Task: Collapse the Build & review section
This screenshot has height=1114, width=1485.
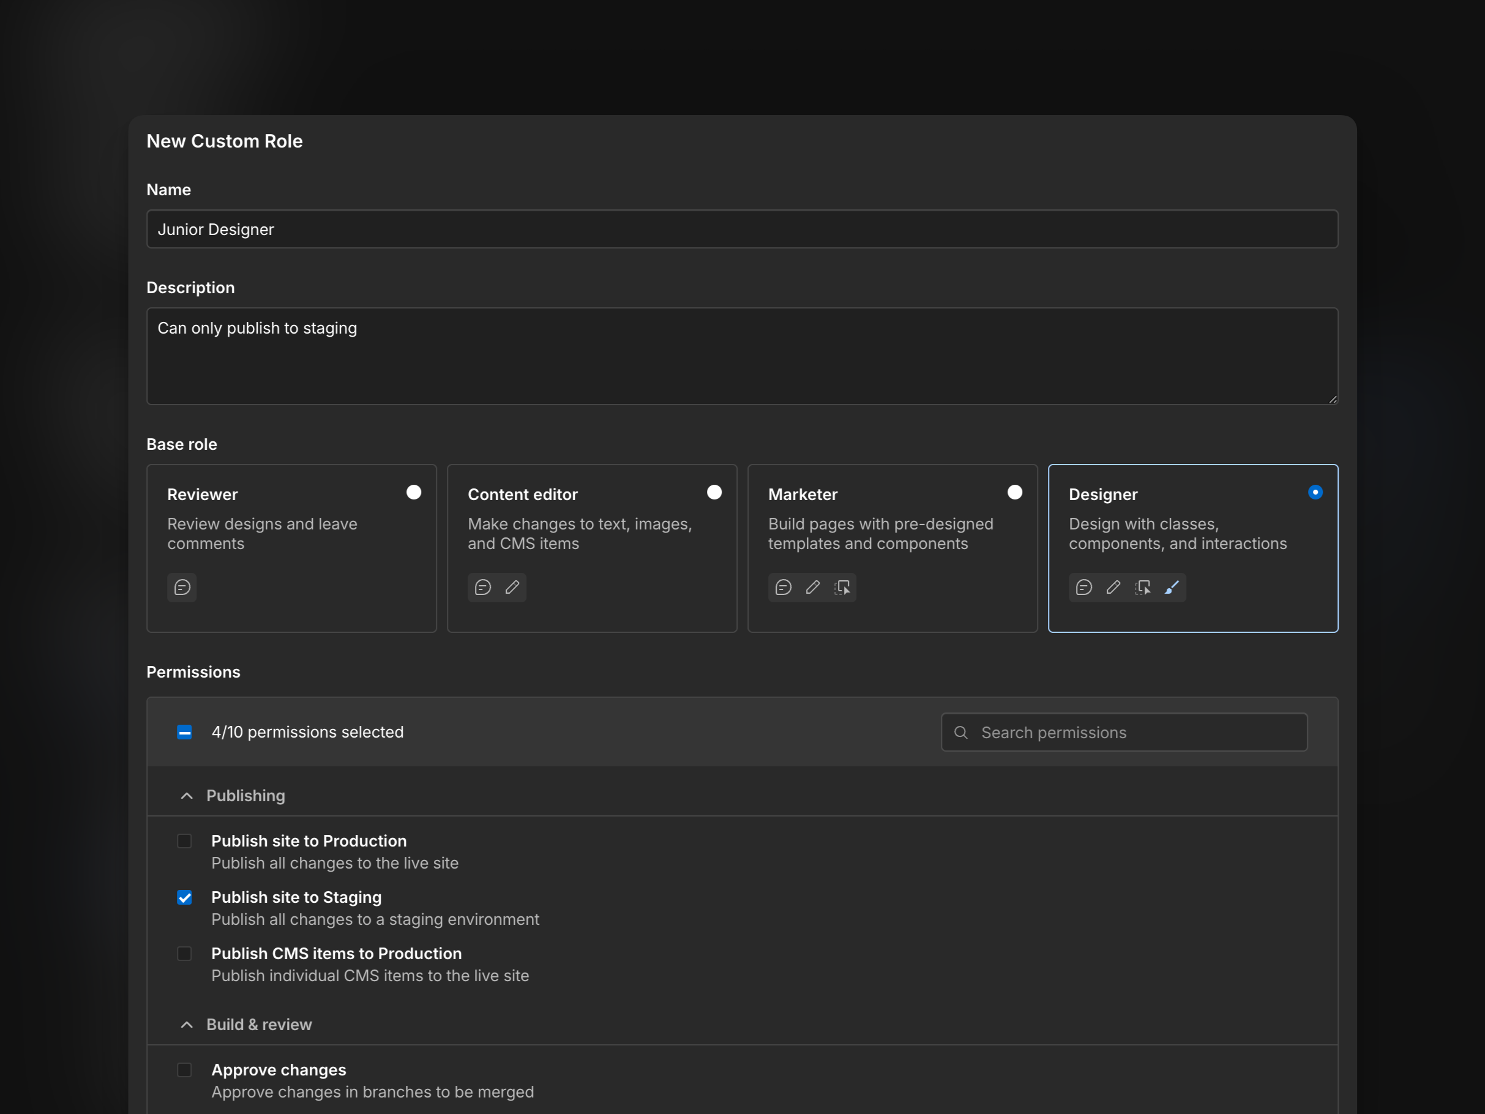Action: coord(186,1025)
